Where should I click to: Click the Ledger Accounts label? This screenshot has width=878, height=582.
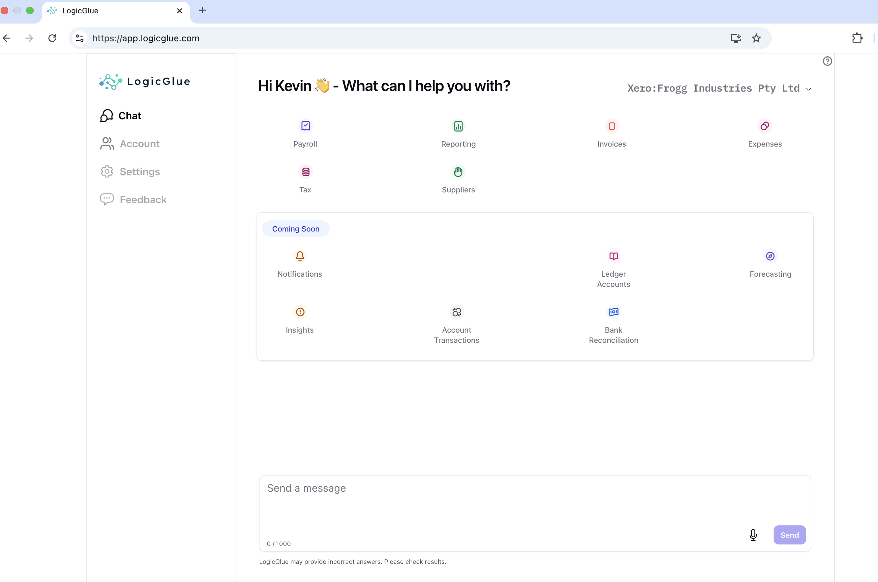click(x=613, y=279)
